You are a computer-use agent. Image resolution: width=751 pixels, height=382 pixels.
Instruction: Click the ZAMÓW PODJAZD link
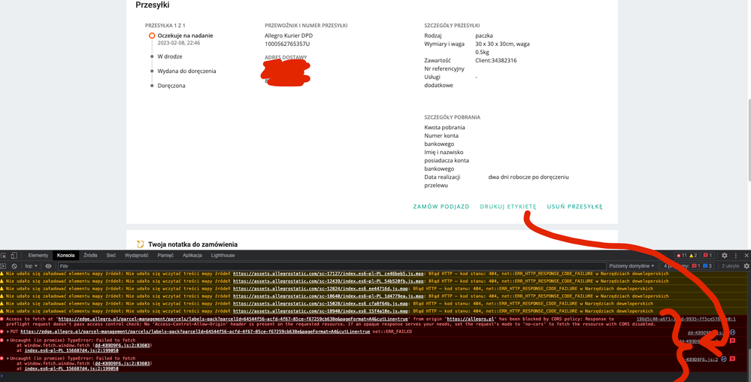pyautogui.click(x=441, y=207)
